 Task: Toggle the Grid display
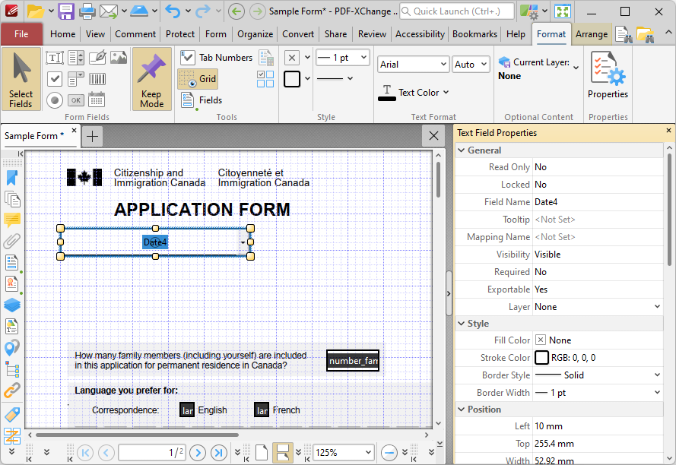tap(198, 79)
